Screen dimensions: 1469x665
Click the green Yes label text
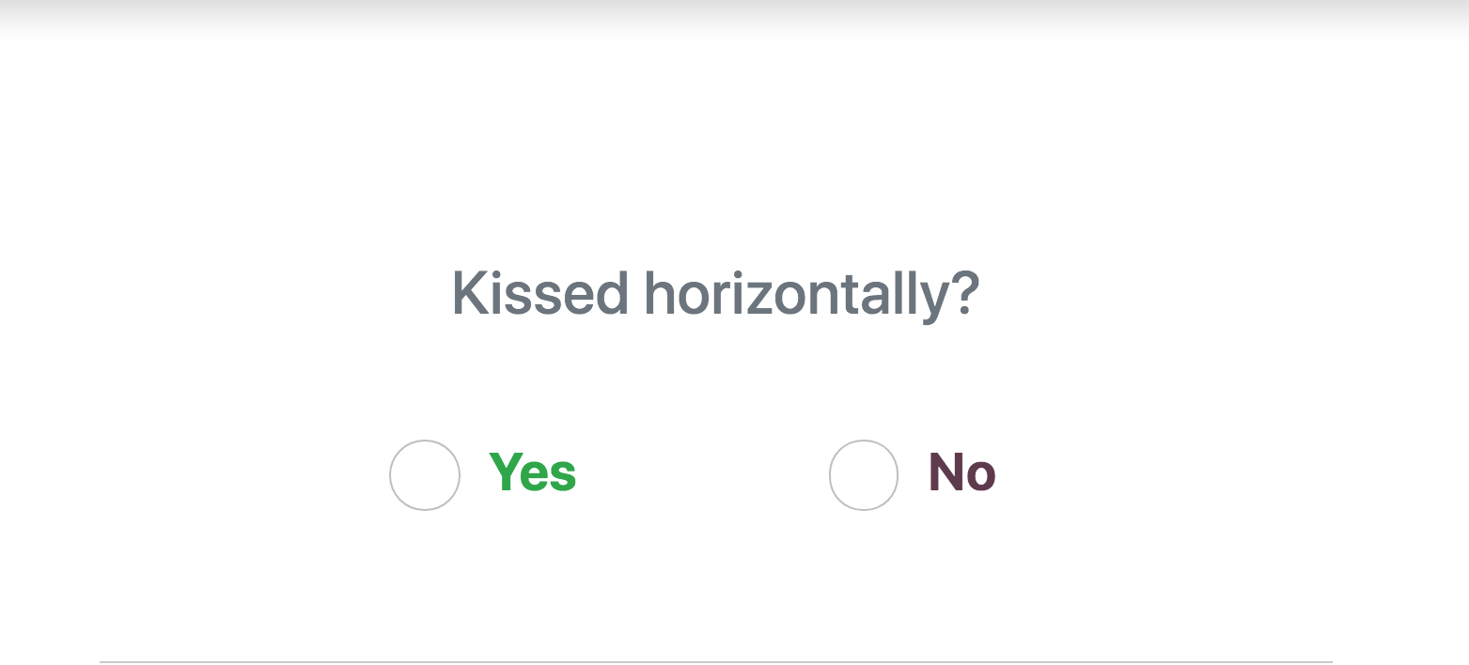tap(533, 472)
